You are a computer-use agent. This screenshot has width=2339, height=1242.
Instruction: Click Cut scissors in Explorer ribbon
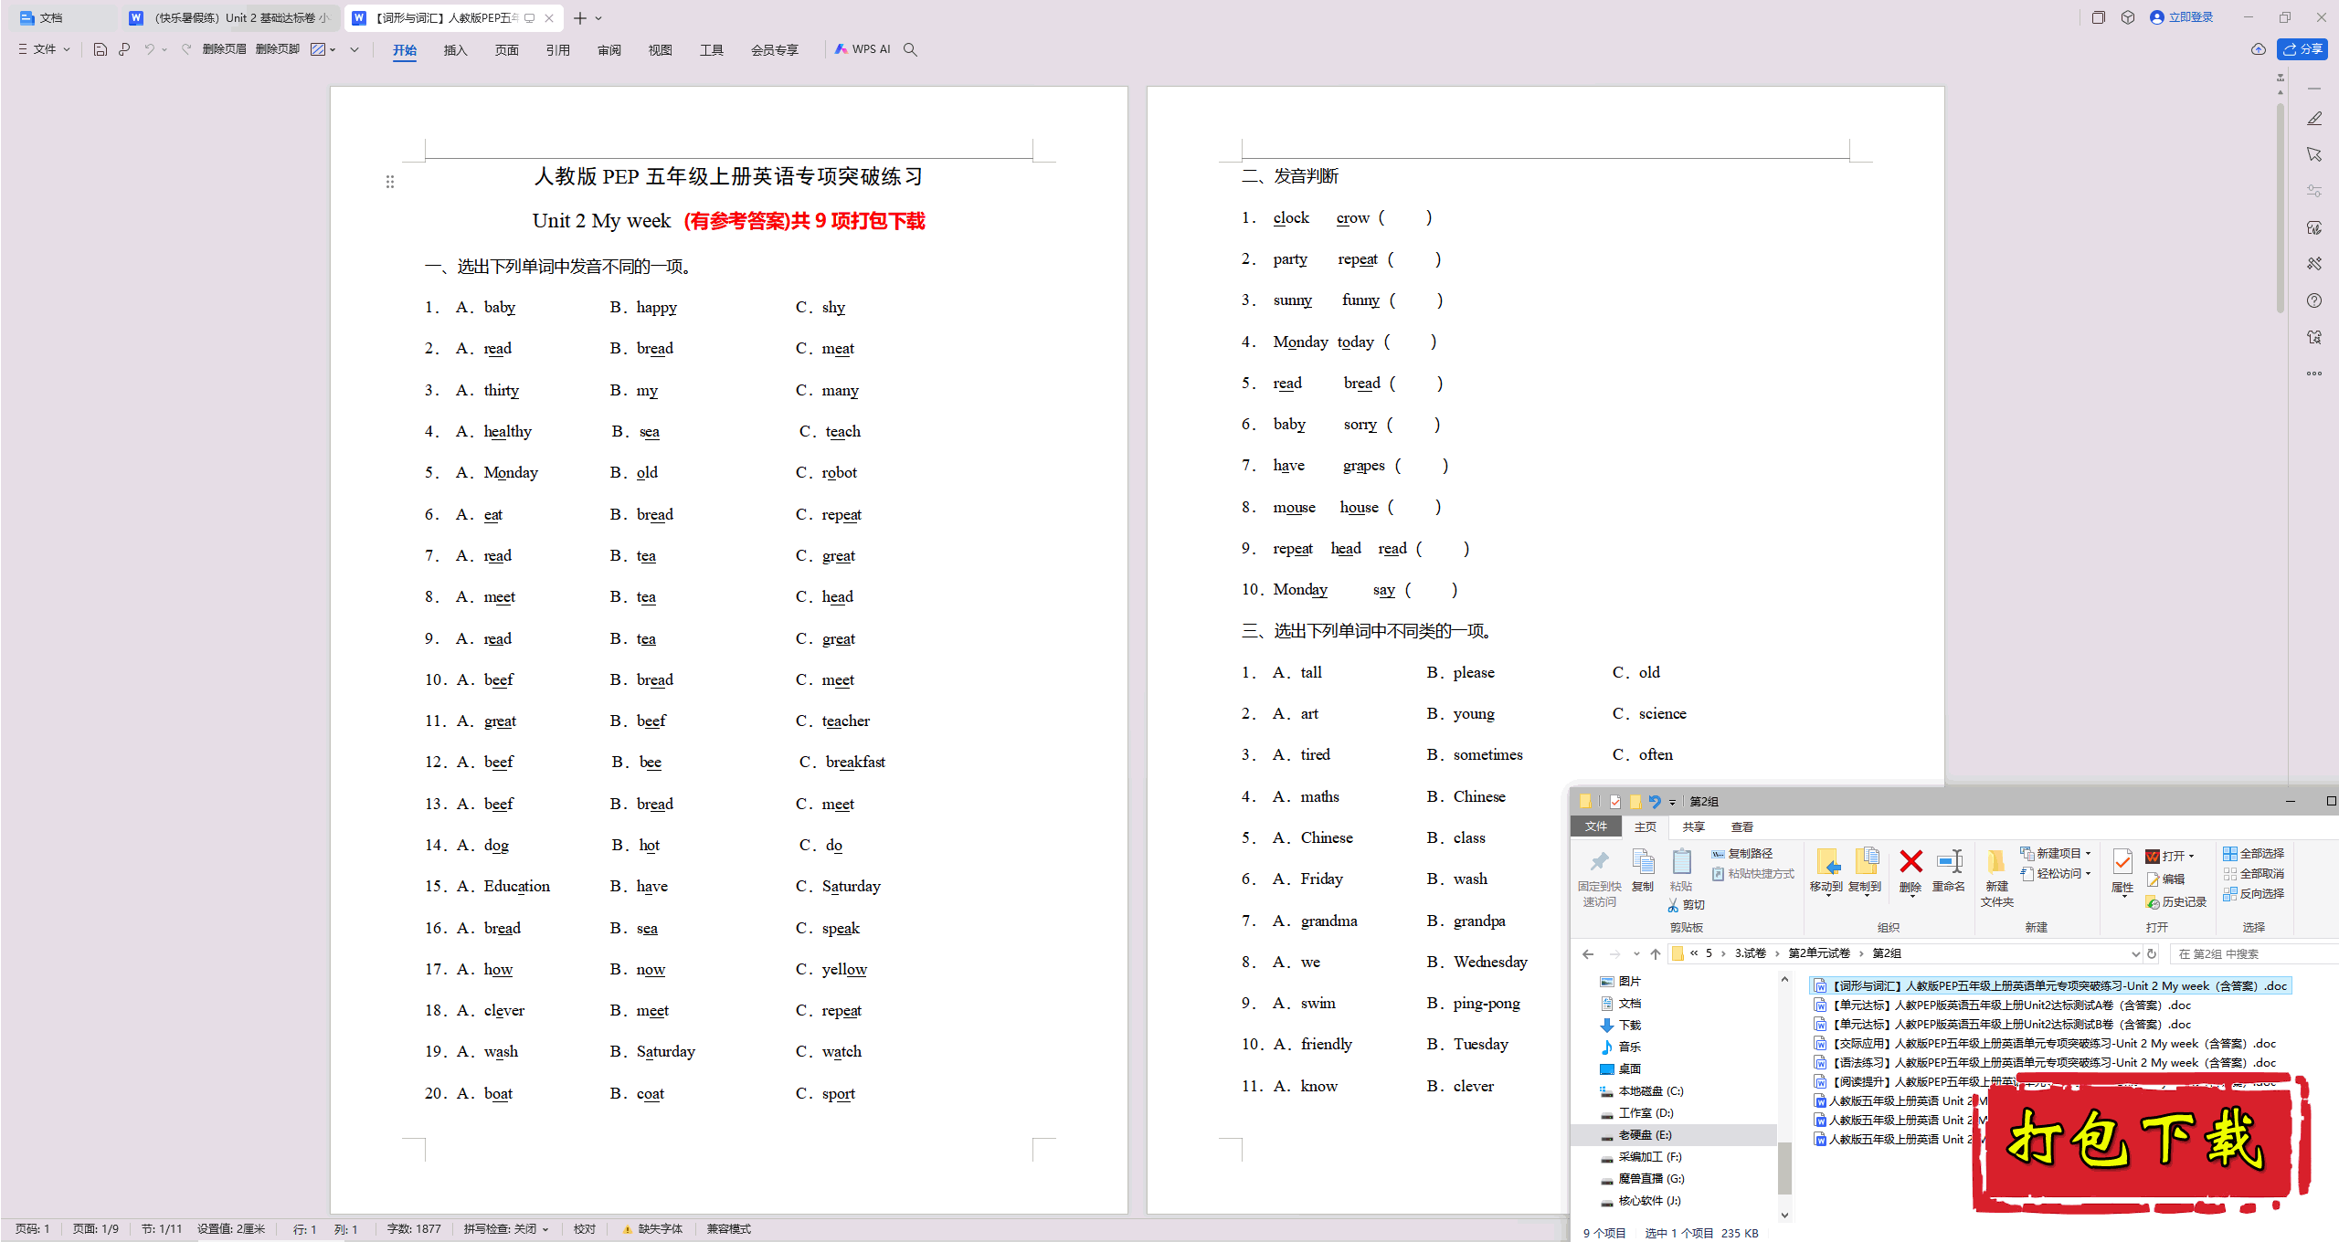click(x=1687, y=905)
